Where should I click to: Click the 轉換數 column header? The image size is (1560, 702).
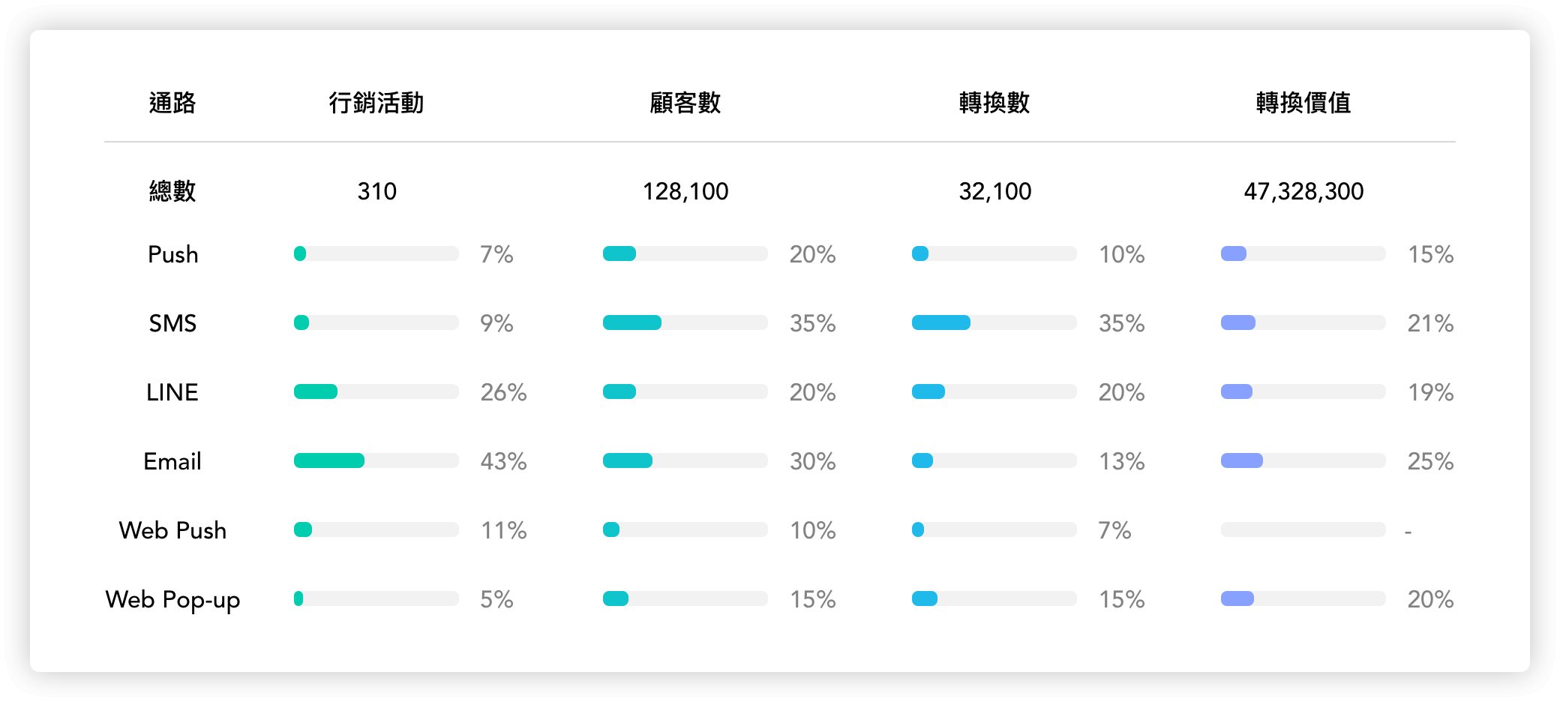pyautogui.click(x=994, y=103)
